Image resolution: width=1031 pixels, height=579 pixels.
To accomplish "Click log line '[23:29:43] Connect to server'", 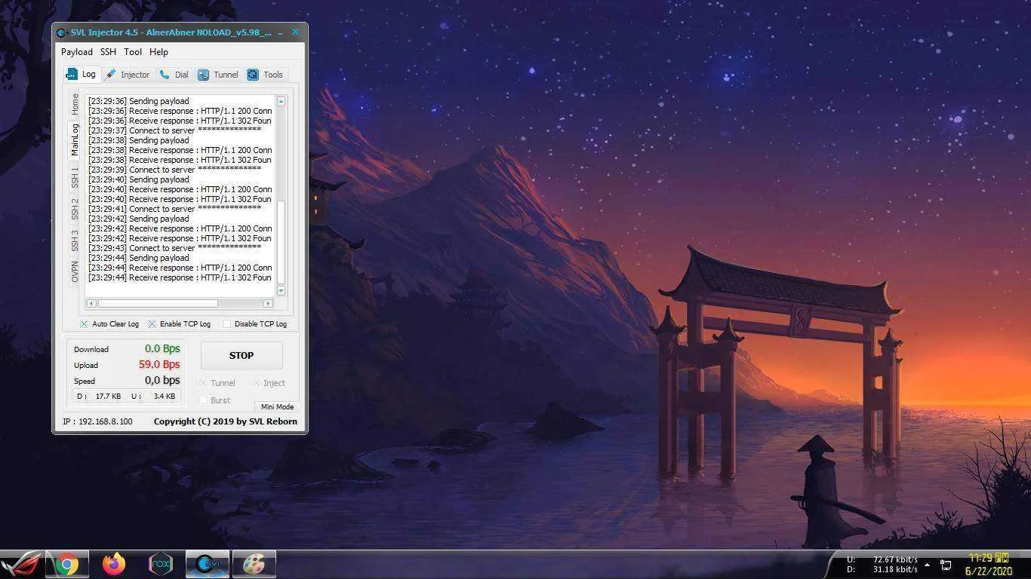I will (x=174, y=248).
